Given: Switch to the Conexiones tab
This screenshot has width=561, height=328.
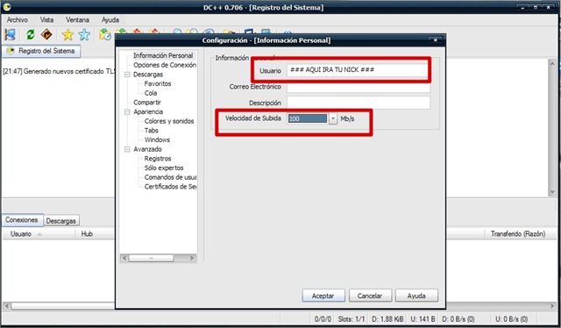Looking at the screenshot, I should (22, 220).
